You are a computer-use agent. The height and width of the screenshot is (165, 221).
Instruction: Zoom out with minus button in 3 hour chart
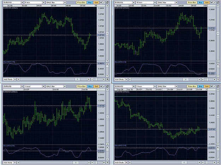203,163
